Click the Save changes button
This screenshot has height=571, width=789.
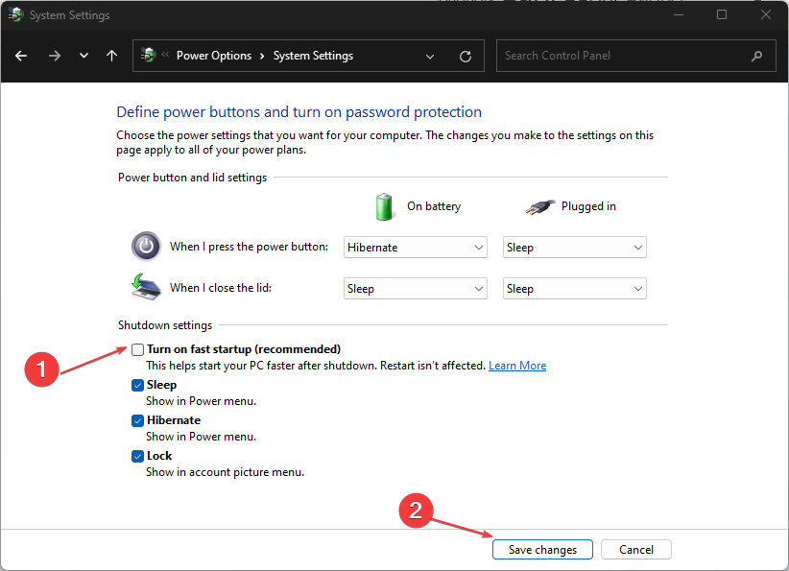click(542, 550)
